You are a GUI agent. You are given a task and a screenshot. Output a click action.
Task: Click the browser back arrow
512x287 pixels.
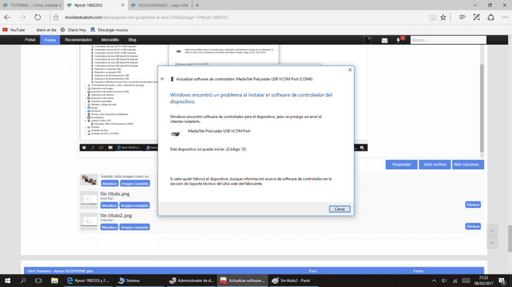click(x=7, y=17)
